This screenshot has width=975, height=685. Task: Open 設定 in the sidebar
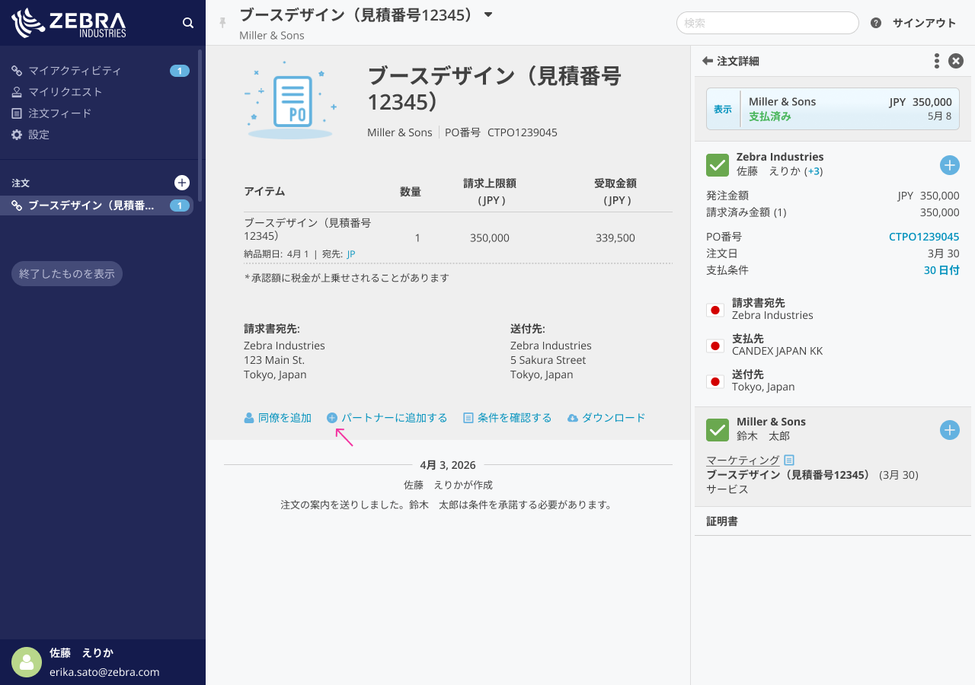[39, 135]
